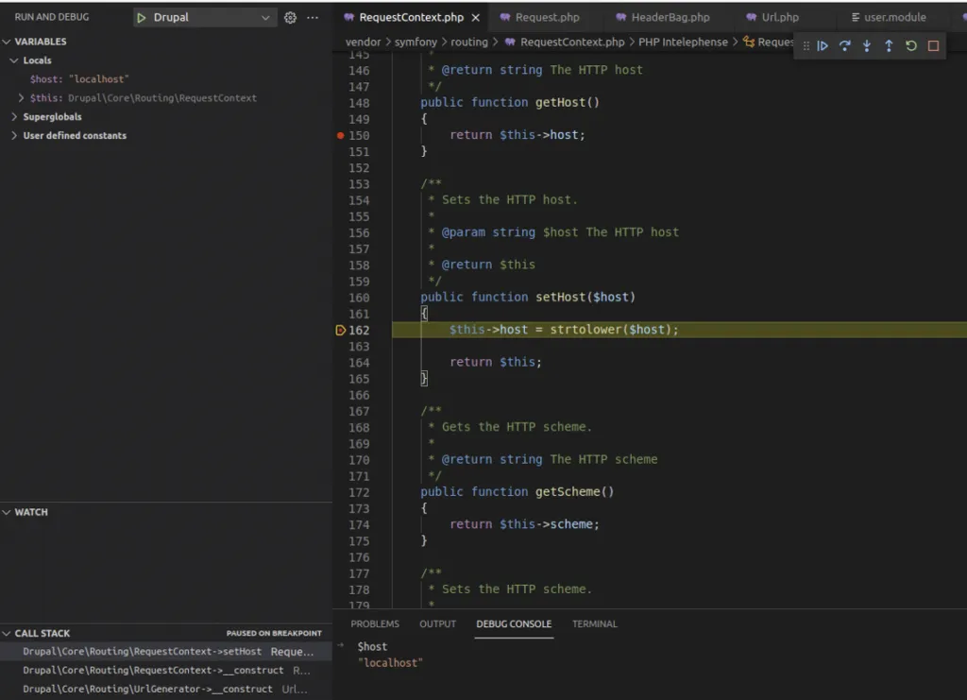Open the TERMINAL panel tab
The width and height of the screenshot is (967, 700).
click(x=595, y=624)
